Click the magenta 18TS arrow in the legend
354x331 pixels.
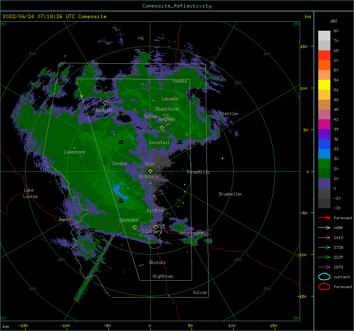point(324,267)
